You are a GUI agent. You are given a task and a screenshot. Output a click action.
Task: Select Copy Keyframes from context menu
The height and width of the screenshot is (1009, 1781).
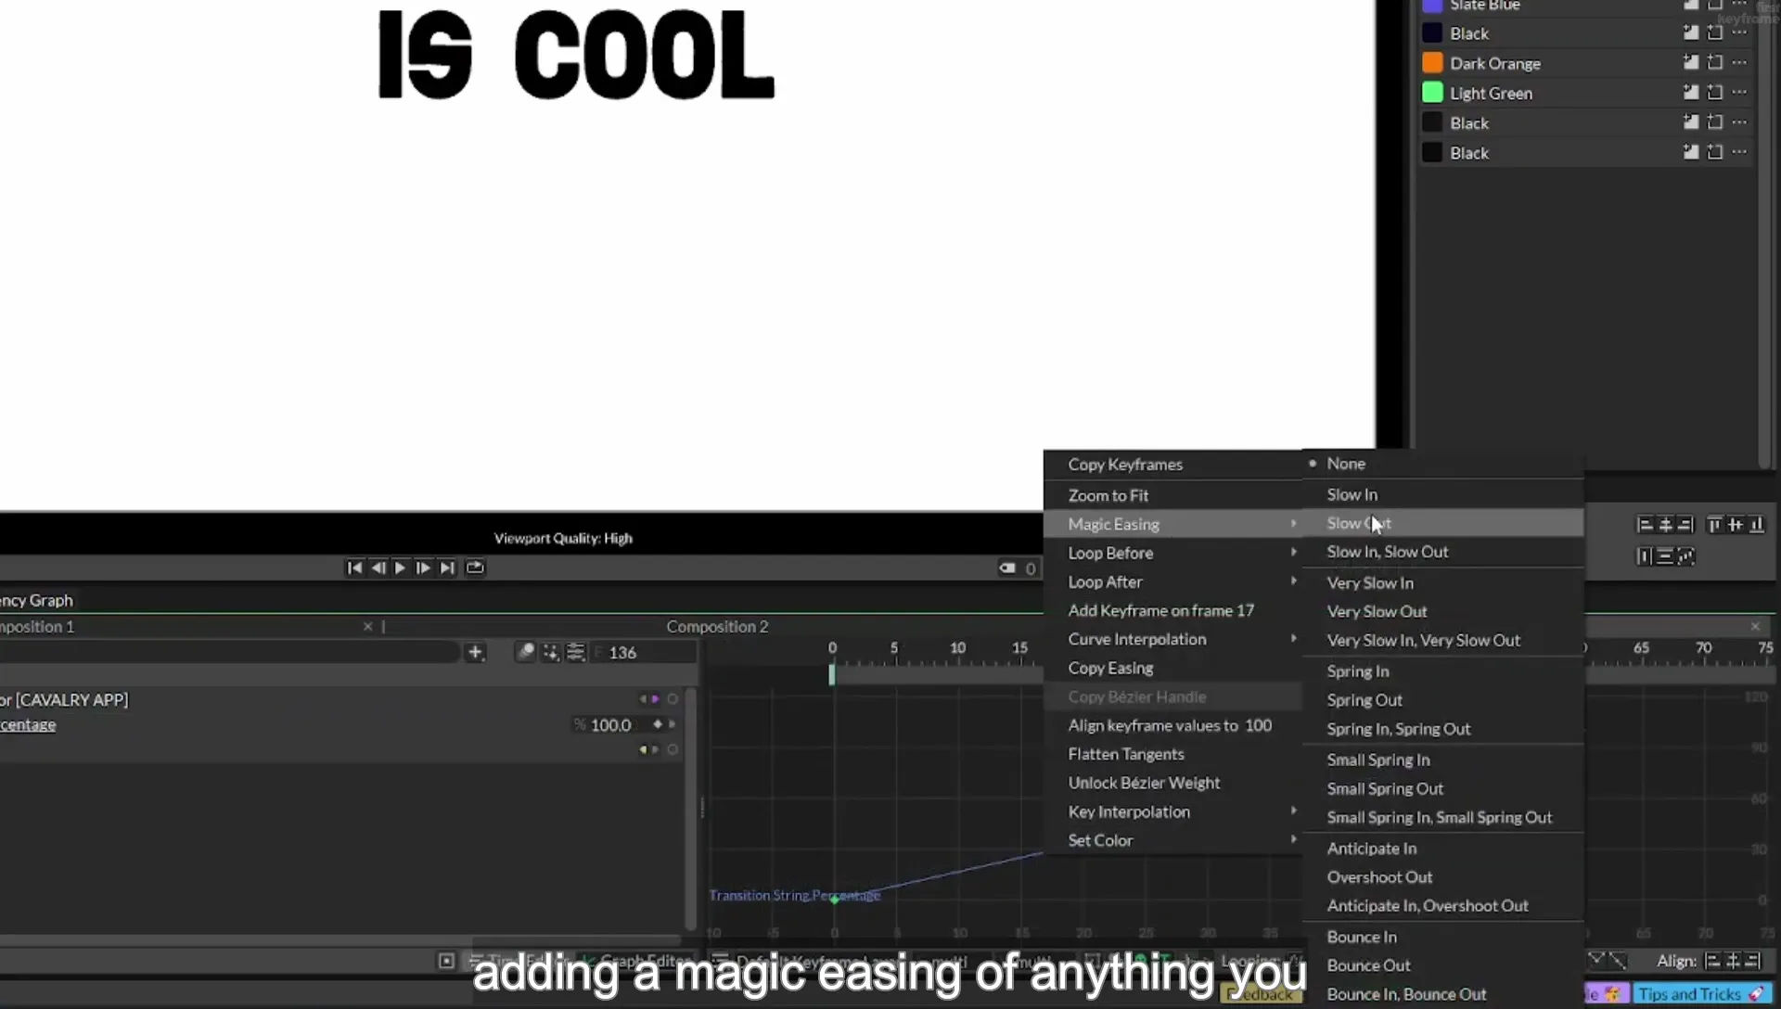(x=1172, y=465)
